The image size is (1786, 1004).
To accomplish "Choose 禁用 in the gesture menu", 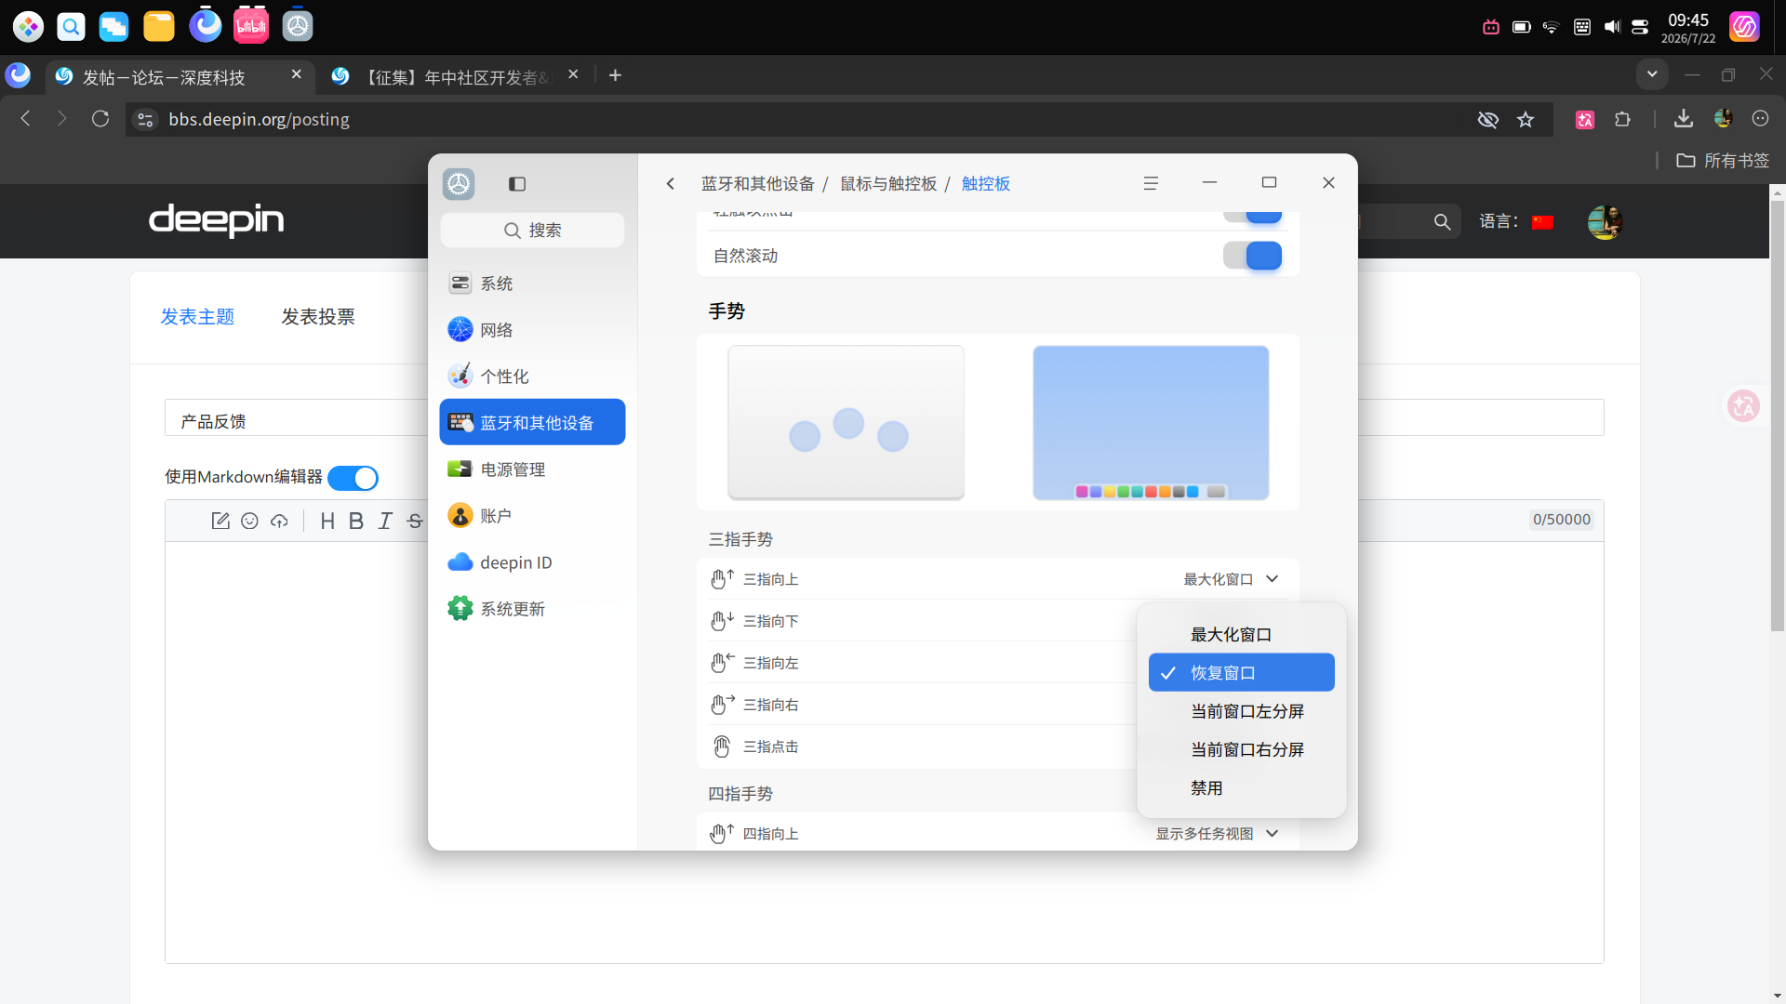I will 1241,788.
